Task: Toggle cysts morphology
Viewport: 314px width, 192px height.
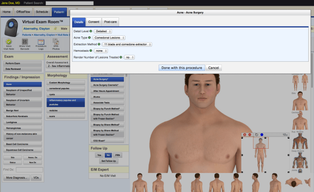Action: 66,94
